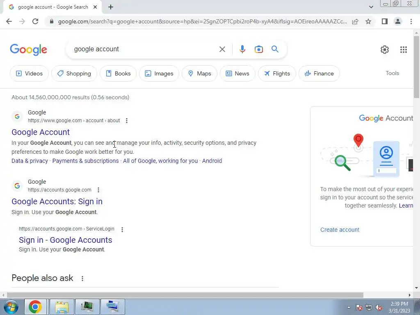420x315 pixels.
Task: Start voice search with microphone icon
Action: [242, 49]
